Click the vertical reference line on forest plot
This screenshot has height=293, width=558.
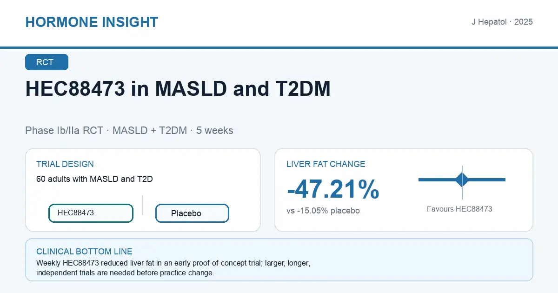462,182
